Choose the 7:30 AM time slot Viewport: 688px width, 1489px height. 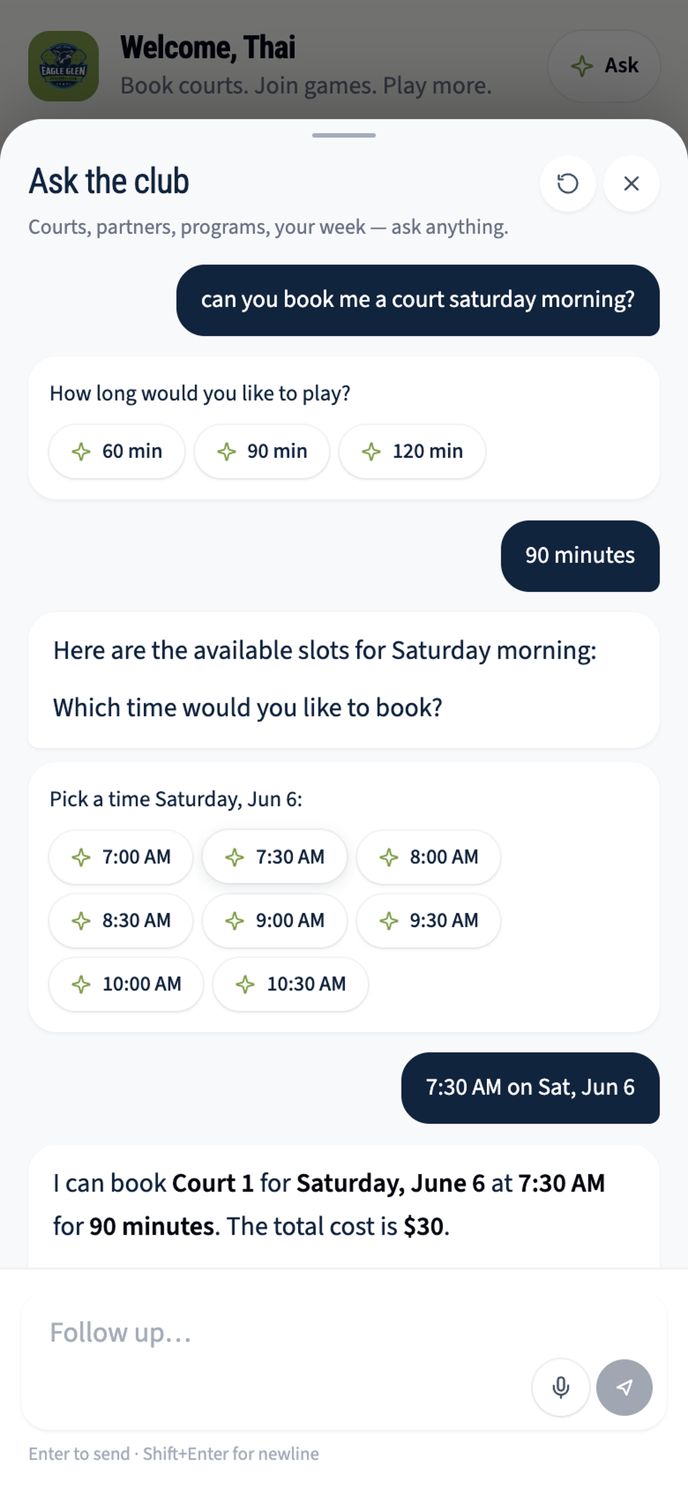[274, 857]
